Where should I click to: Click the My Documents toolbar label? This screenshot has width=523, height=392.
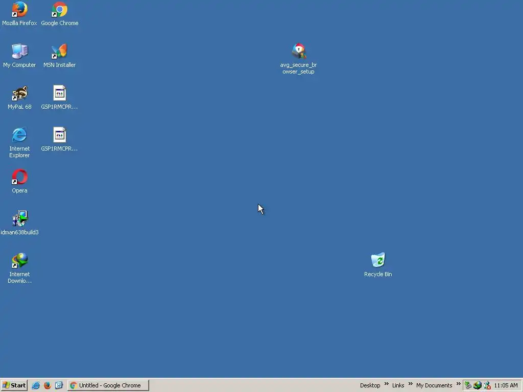tap(434, 385)
